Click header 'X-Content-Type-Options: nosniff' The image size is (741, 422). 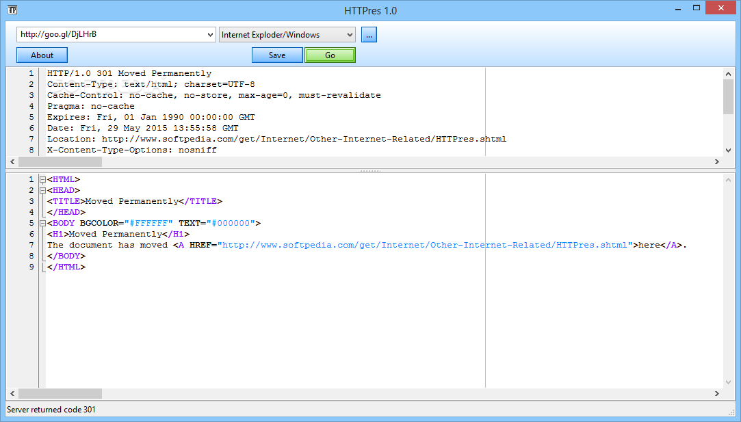point(132,150)
